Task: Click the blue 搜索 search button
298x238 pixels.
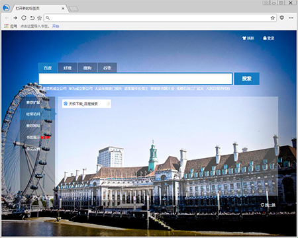Action: click(x=247, y=79)
